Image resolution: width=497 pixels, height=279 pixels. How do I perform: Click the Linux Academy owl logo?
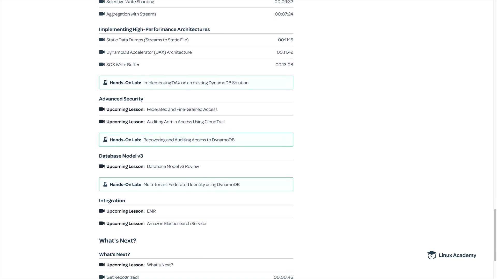pyautogui.click(x=432, y=255)
